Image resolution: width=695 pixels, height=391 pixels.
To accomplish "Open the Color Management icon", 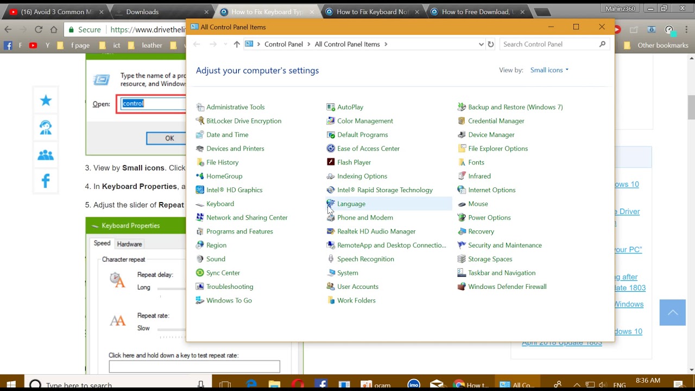I will [331, 121].
